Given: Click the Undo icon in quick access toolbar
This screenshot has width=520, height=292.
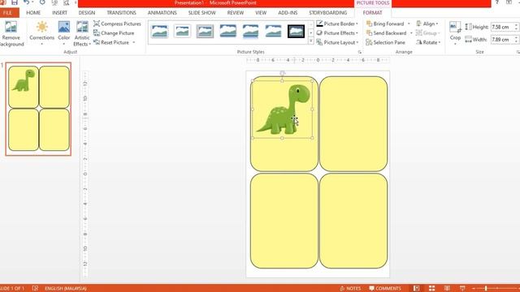Looking at the screenshot, I should tap(26, 2).
